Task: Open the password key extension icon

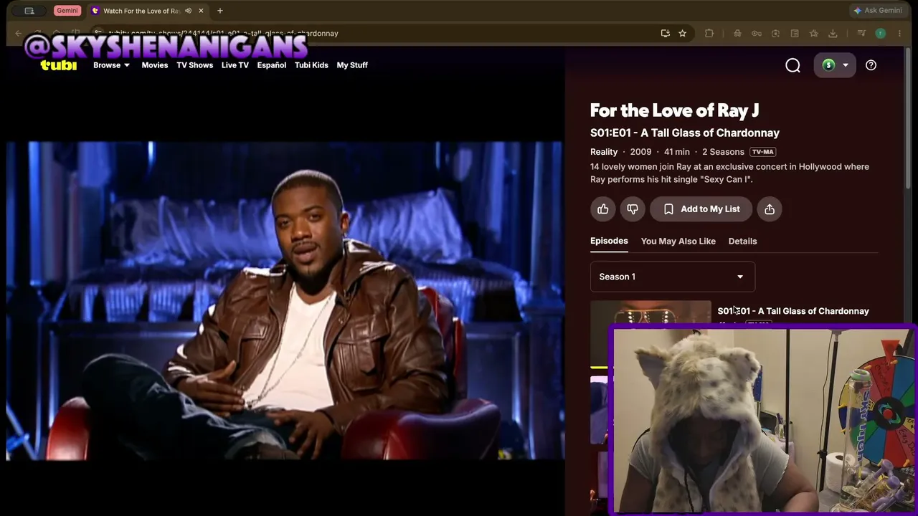Action: tap(757, 33)
